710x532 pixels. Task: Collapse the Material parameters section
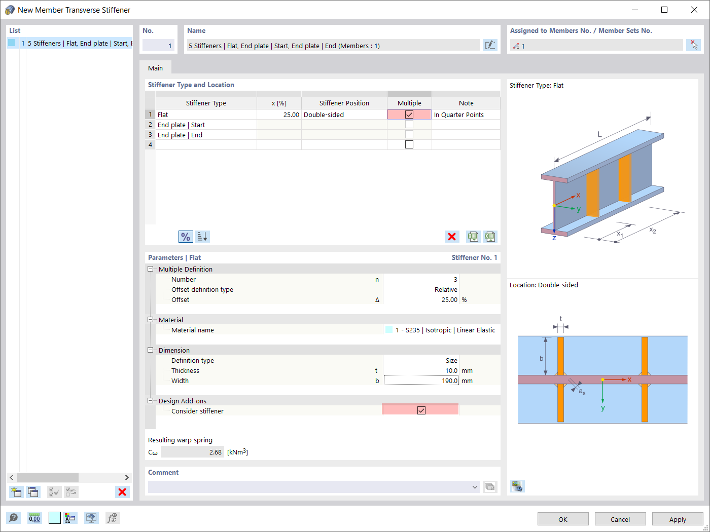[x=150, y=319]
